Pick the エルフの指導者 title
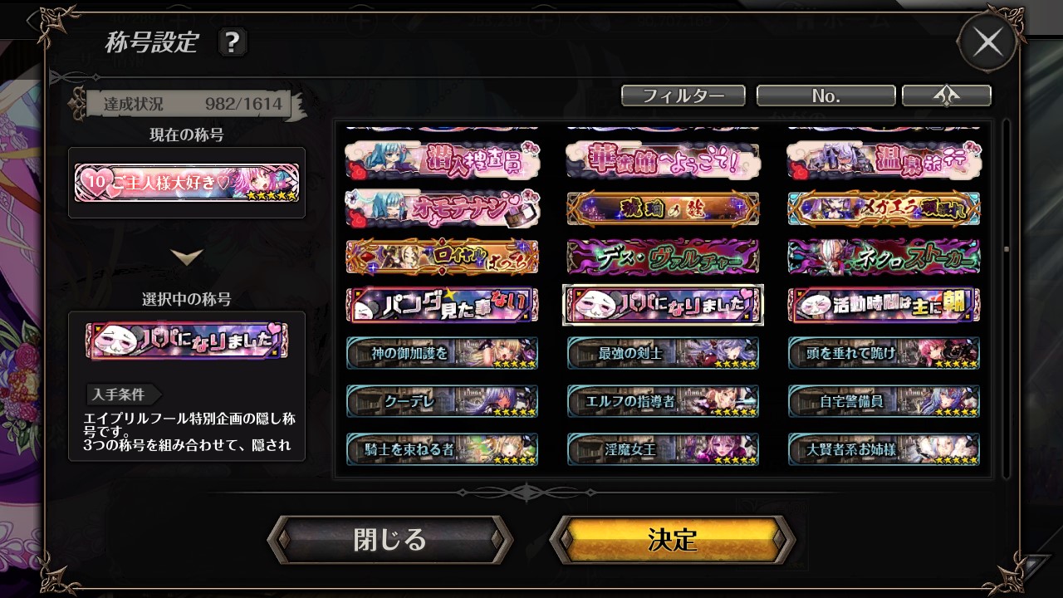This screenshot has height=598, width=1063. 663,401
